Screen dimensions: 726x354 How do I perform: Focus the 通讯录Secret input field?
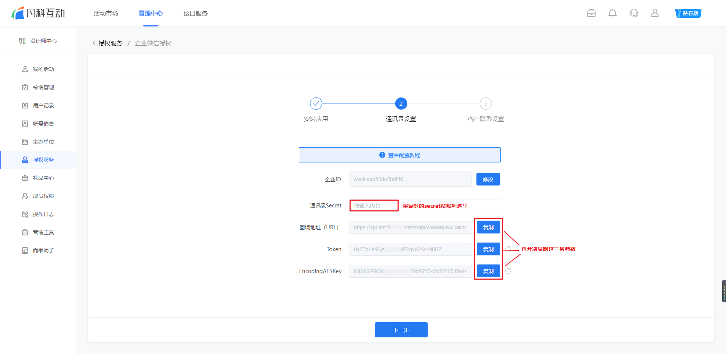[x=374, y=206]
